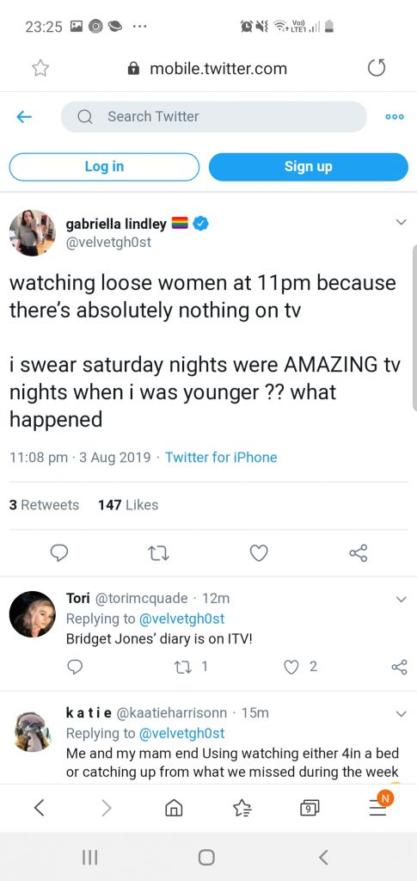Reload the page using the refresh icon
Image resolution: width=417 pixels, height=881 pixels.
pos(377,68)
